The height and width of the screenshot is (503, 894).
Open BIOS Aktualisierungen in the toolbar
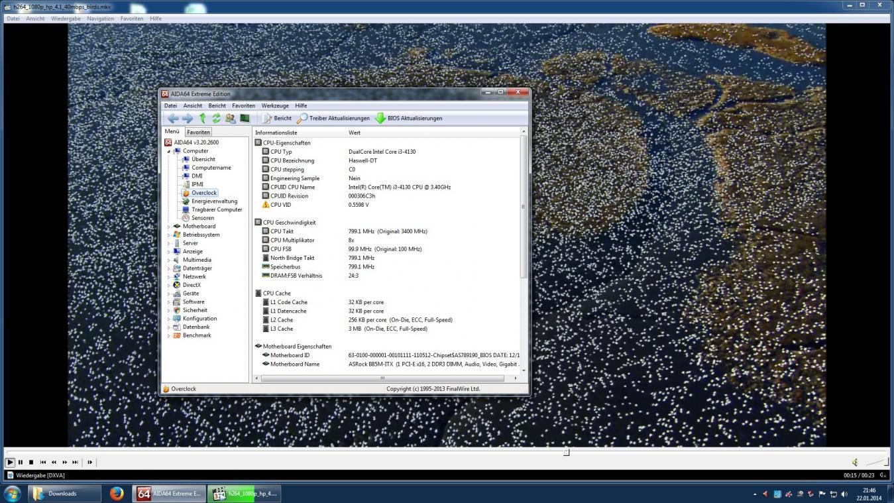409,118
